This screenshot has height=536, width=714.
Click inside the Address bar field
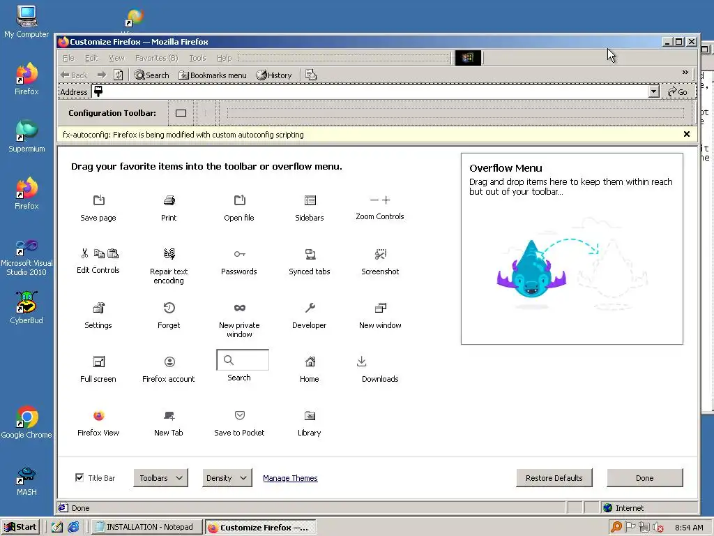(x=370, y=91)
